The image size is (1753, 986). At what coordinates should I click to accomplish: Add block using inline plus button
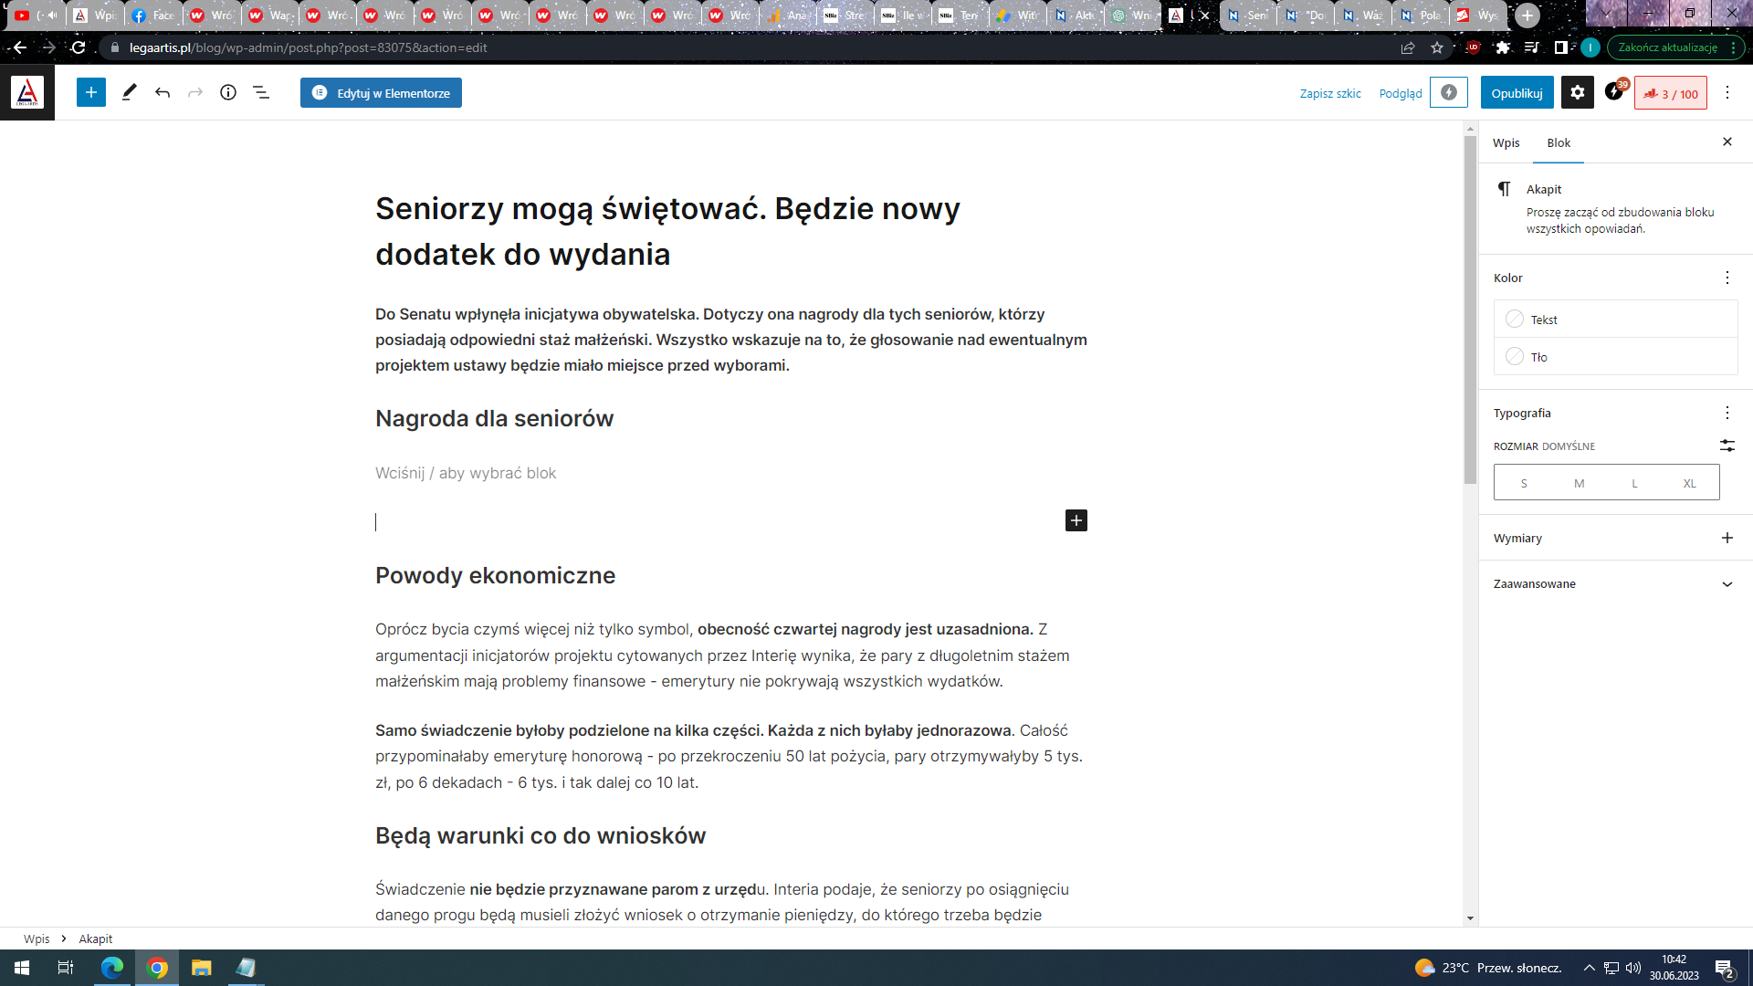[x=1076, y=520]
